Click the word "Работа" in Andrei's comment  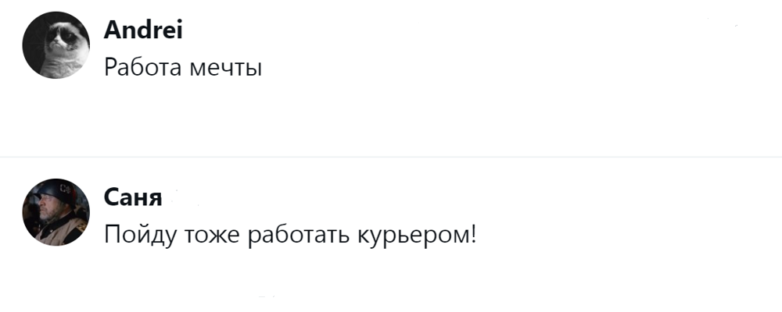click(142, 68)
